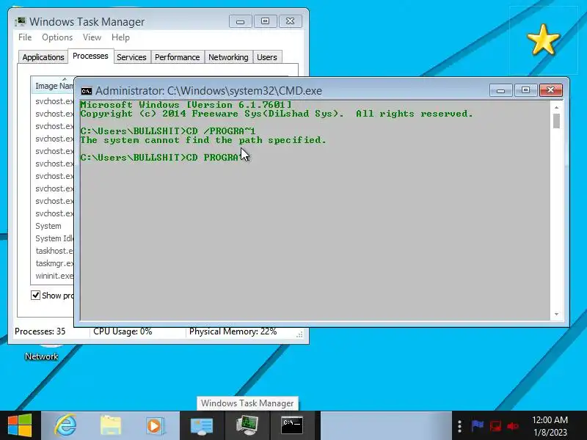Maximize the Task Manager window

pos(265,21)
